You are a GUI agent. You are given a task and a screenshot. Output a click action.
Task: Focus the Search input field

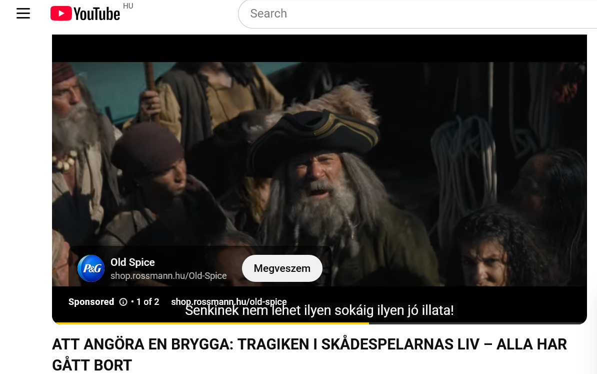tap(400, 14)
